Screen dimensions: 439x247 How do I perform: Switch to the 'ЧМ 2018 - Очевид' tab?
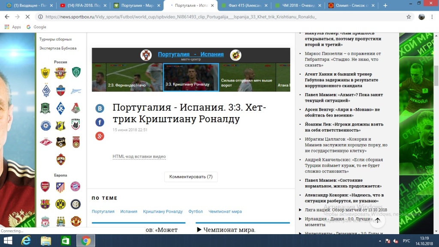coord(298,5)
